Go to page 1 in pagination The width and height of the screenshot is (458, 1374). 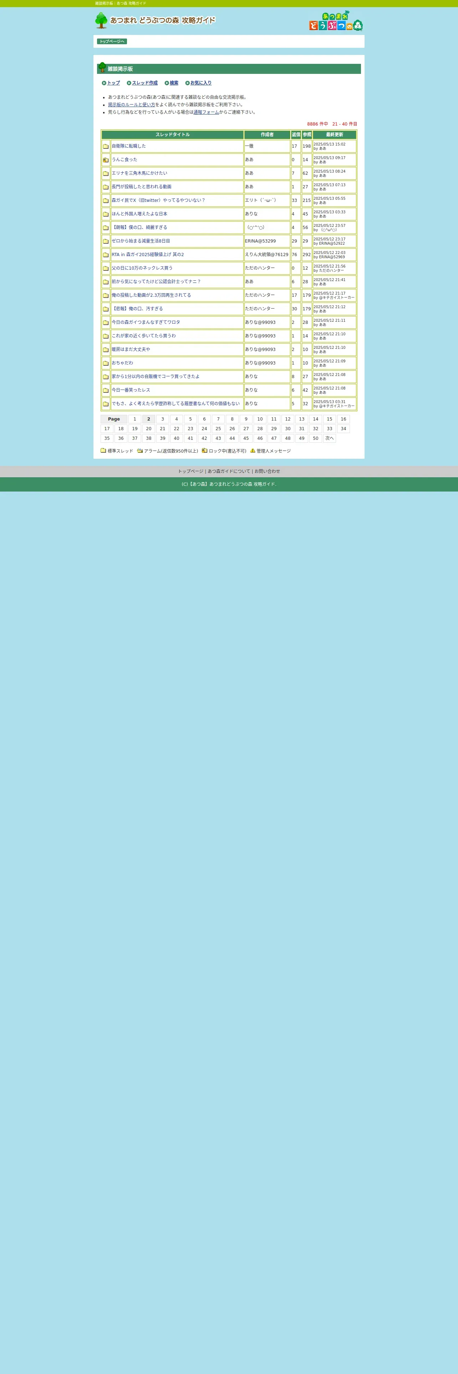[x=135, y=419]
